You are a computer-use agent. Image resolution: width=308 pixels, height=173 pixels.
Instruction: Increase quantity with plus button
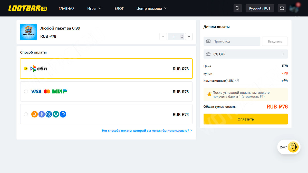point(189,37)
